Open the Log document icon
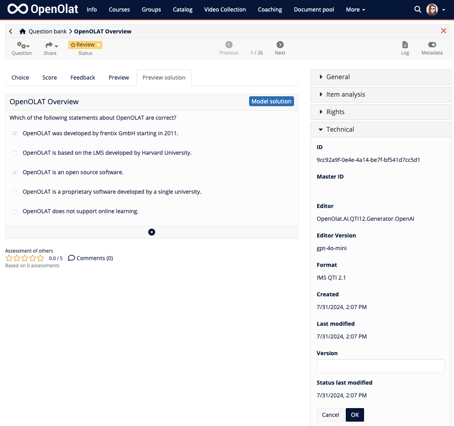The width and height of the screenshot is (454, 426). 405,45
